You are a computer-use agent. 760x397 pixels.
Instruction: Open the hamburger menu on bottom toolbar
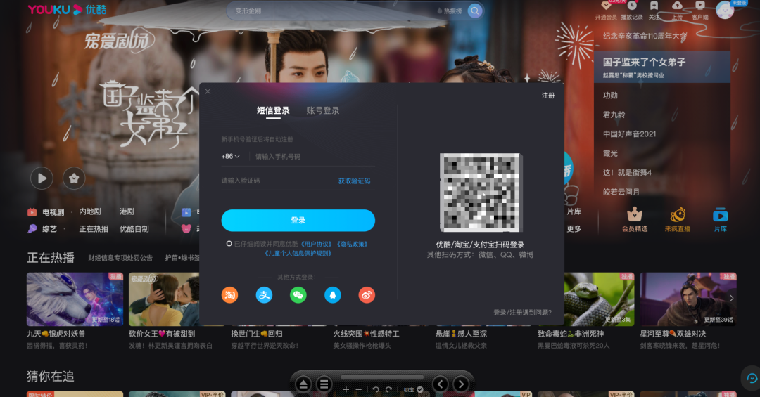(324, 384)
